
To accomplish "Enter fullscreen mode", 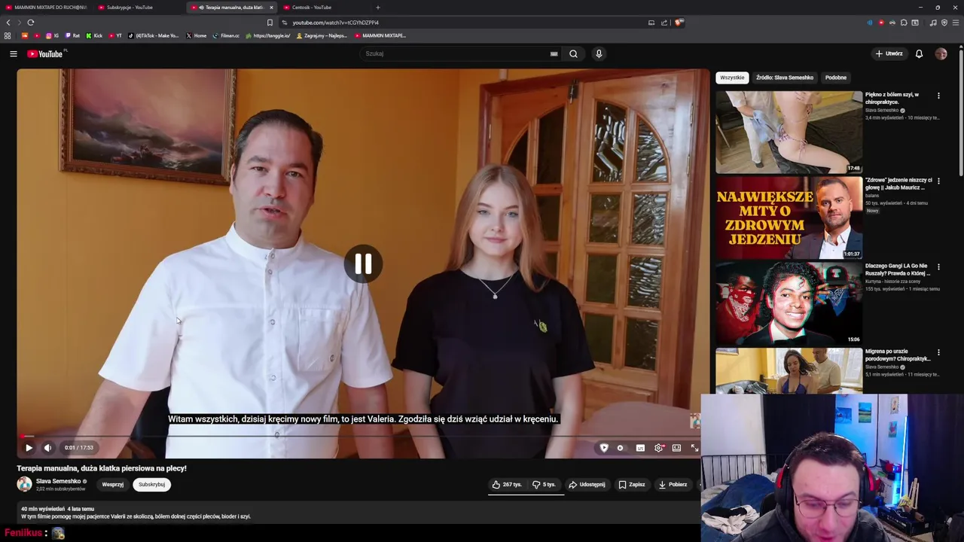I will pos(694,448).
